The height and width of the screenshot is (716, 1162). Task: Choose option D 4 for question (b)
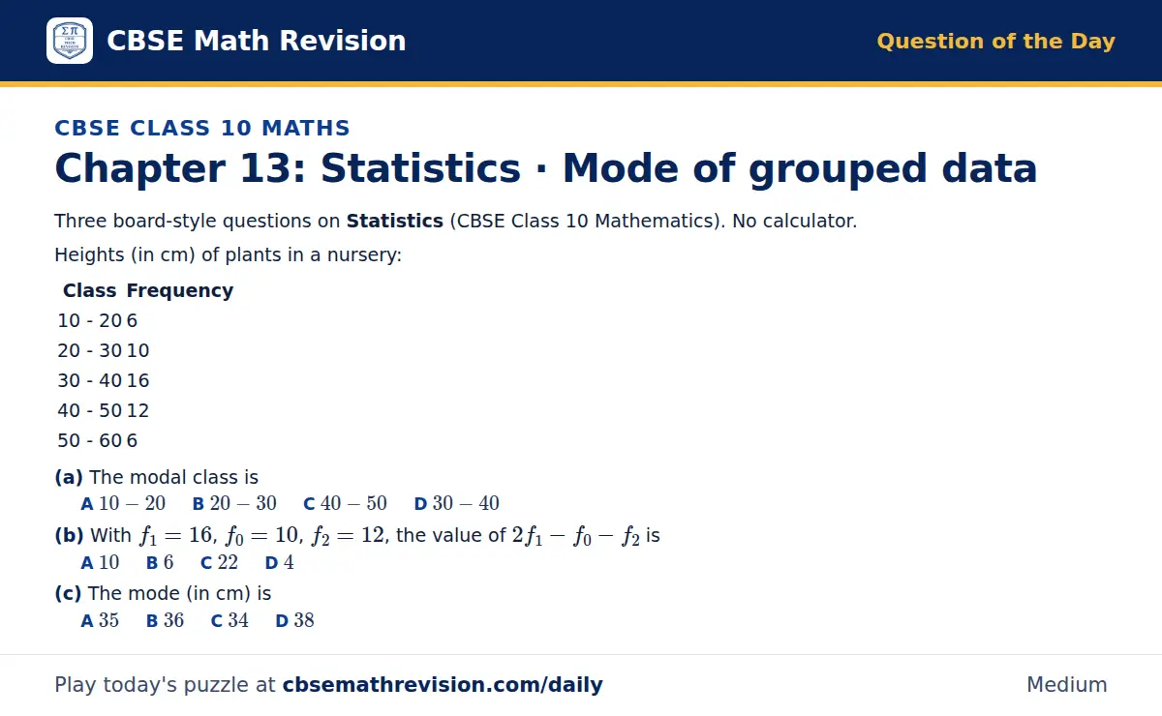coord(279,562)
